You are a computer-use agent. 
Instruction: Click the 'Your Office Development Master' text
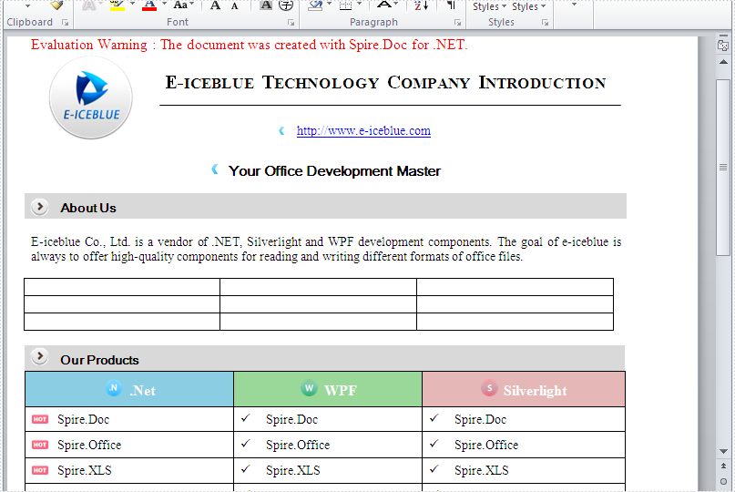[334, 171]
